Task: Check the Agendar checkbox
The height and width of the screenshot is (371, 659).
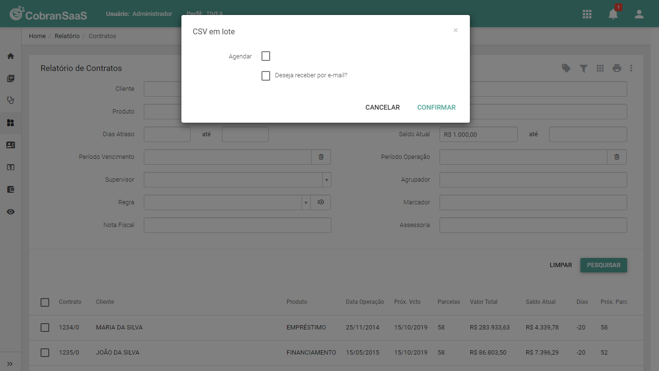Action: pyautogui.click(x=266, y=56)
